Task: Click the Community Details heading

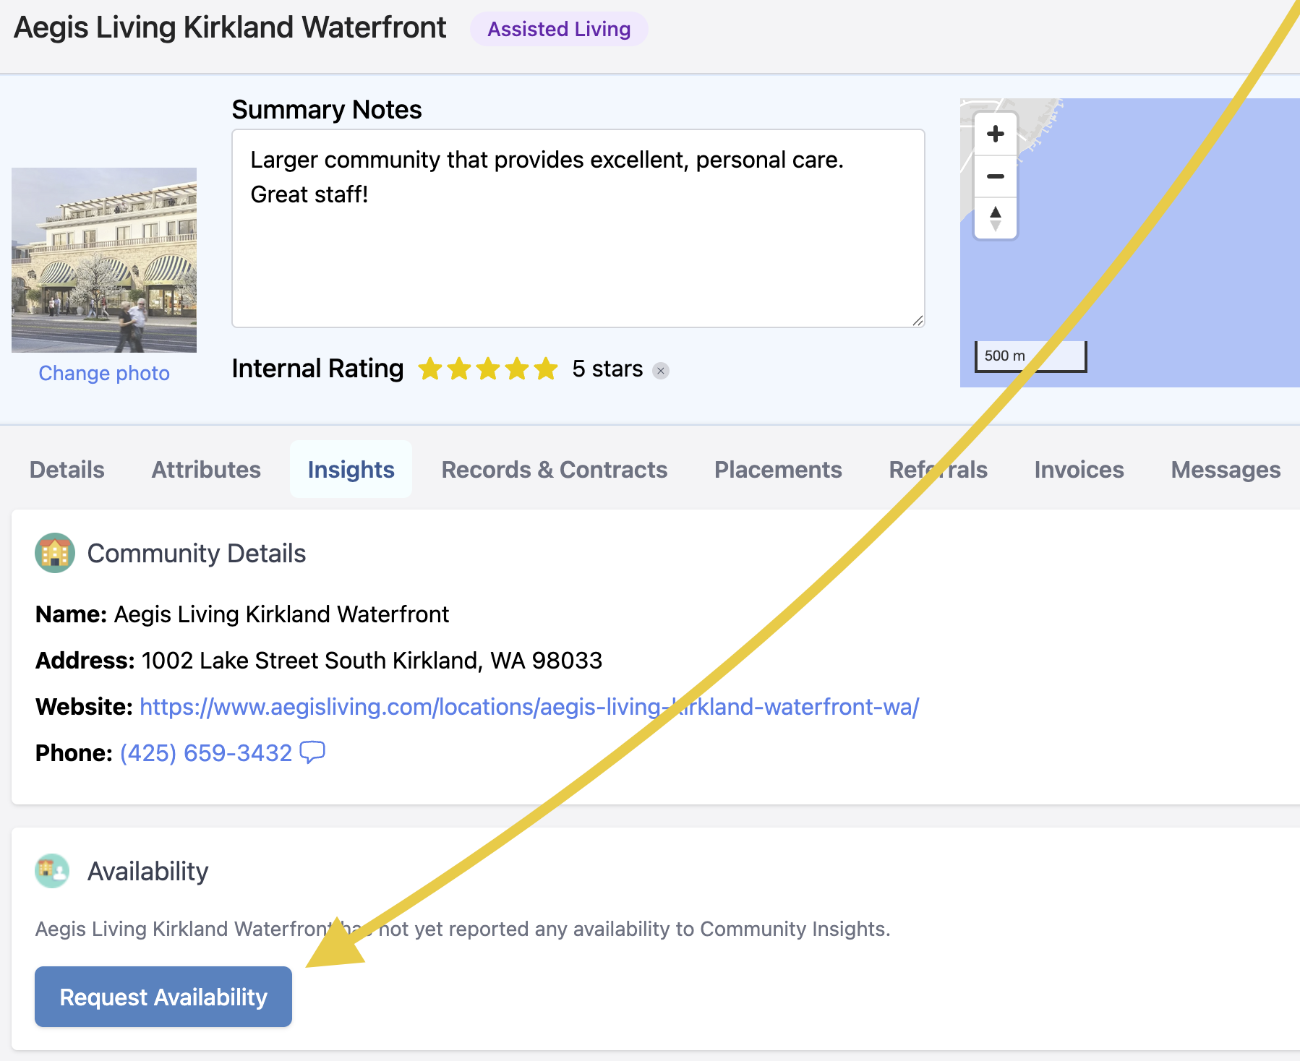Action: pos(197,553)
